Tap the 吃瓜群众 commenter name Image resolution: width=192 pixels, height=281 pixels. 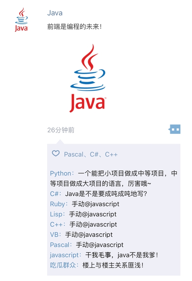click(63, 265)
